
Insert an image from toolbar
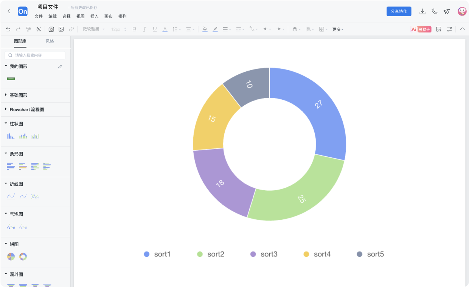point(61,29)
